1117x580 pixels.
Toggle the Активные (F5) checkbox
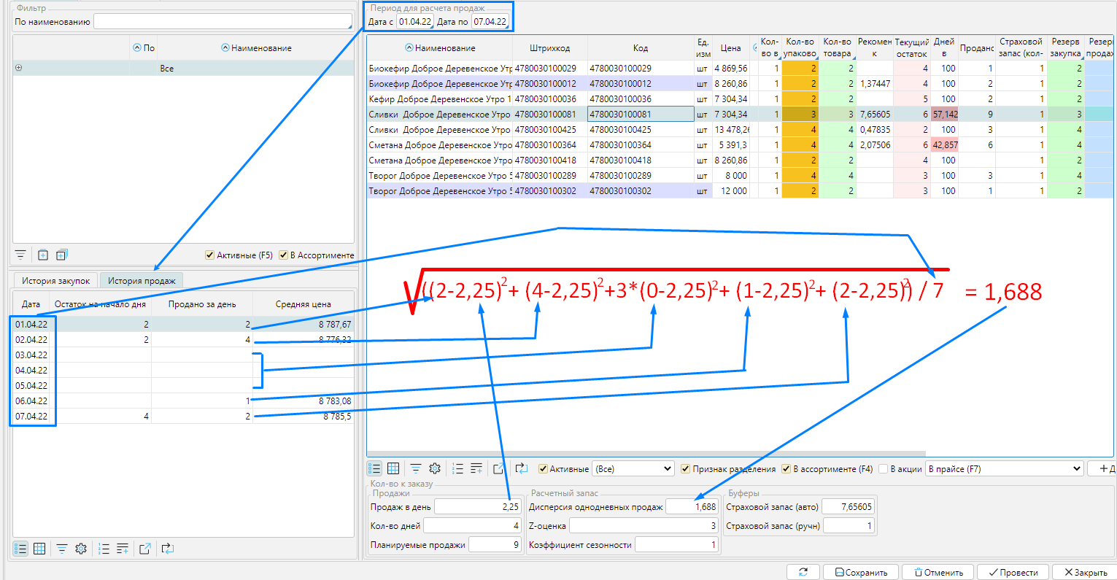click(x=211, y=255)
